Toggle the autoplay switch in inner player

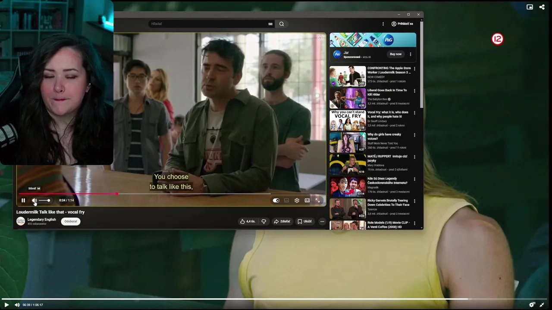pyautogui.click(x=276, y=200)
